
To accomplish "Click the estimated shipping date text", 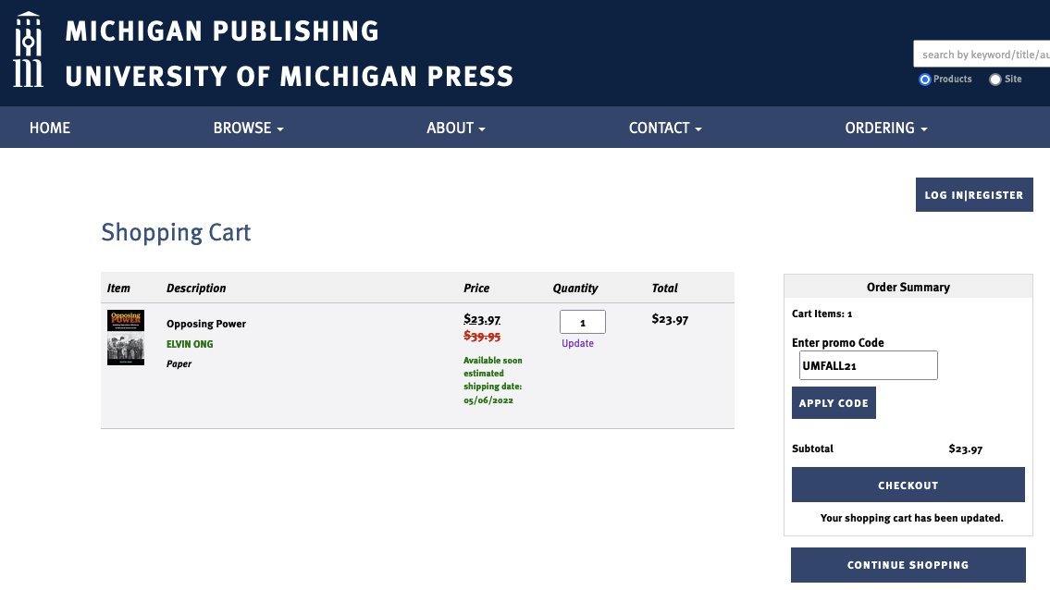I will click(x=493, y=380).
